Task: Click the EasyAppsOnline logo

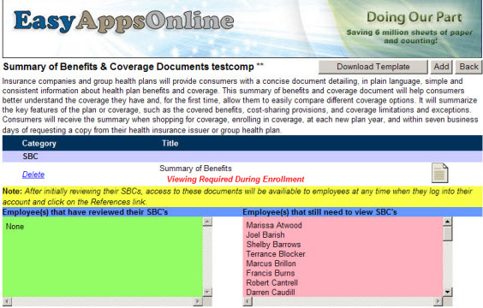Action: tap(124, 21)
